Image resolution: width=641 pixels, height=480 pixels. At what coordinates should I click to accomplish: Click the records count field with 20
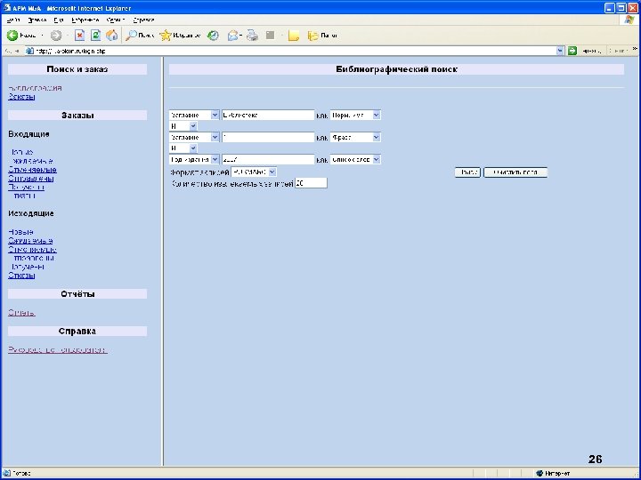pyautogui.click(x=311, y=183)
